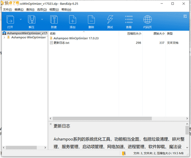Image resolution: width=191 pixels, height=158 pixels.
Task: Click left tree scrollbar left arrow
Action: click(x=4, y=147)
